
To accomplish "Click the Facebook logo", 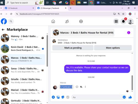I will [4, 21].
